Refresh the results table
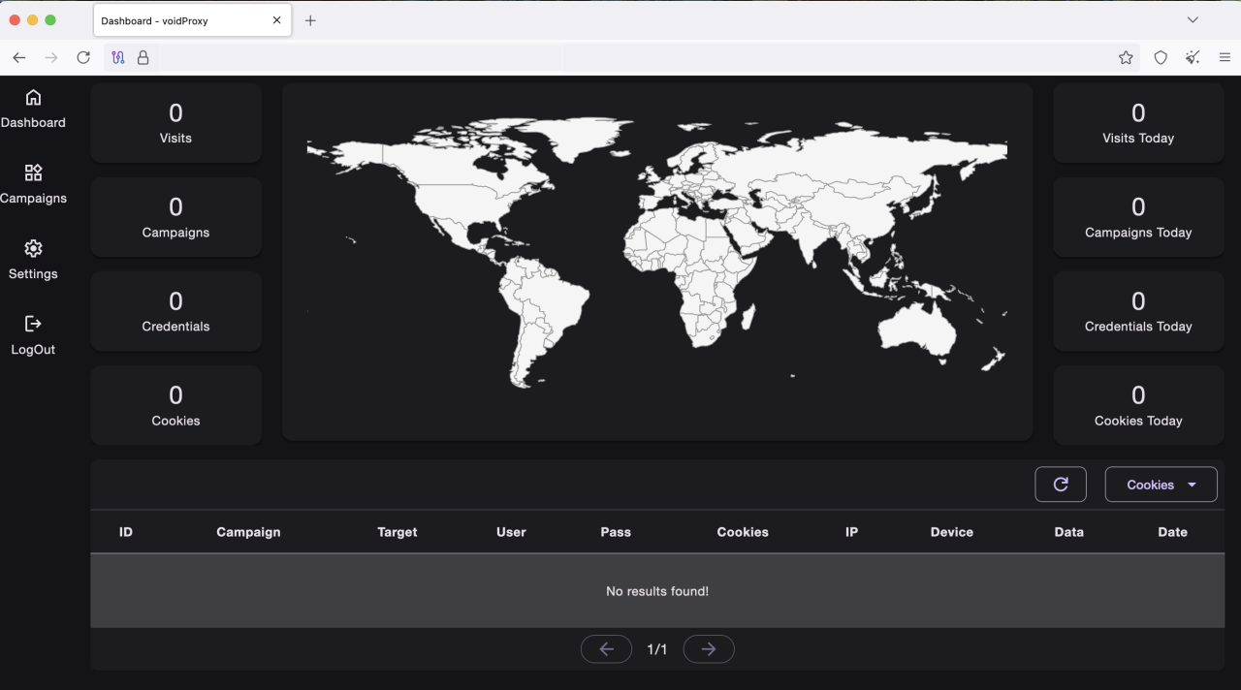Image resolution: width=1241 pixels, height=690 pixels. click(x=1060, y=484)
